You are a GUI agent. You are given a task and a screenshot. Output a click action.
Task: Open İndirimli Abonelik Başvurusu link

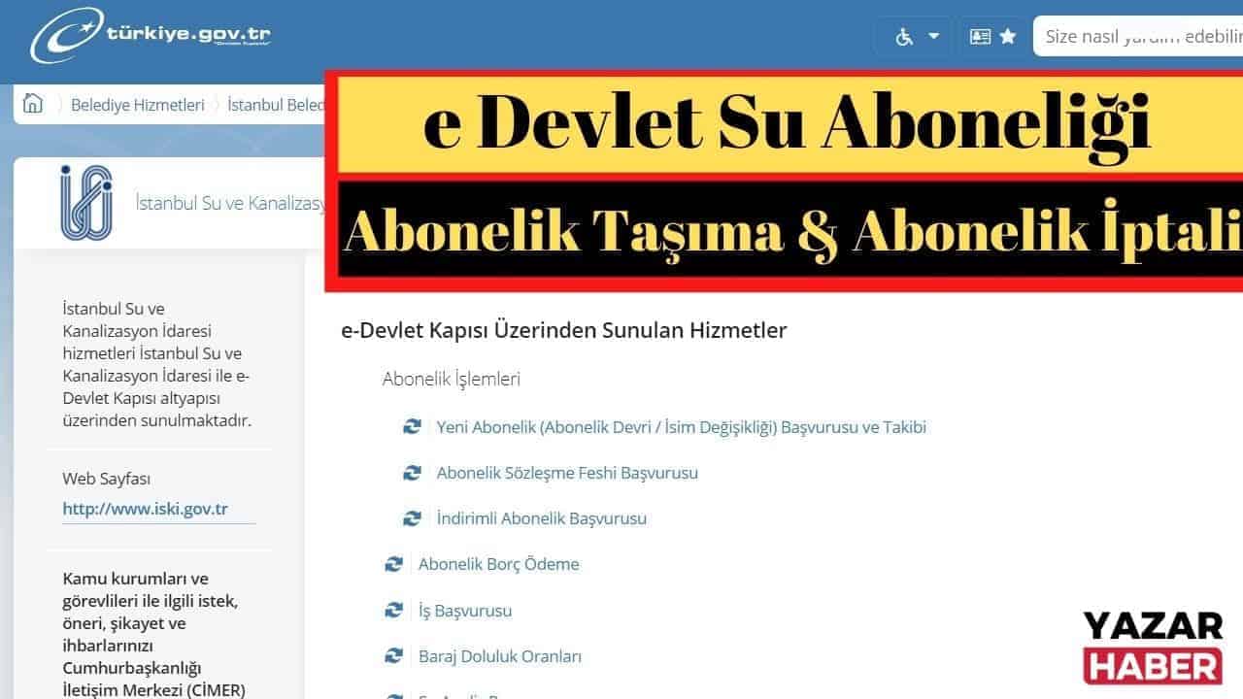point(542,518)
